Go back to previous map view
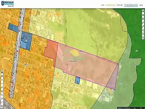The width and height of the screenshot is (145, 109). [x=2, y=95]
